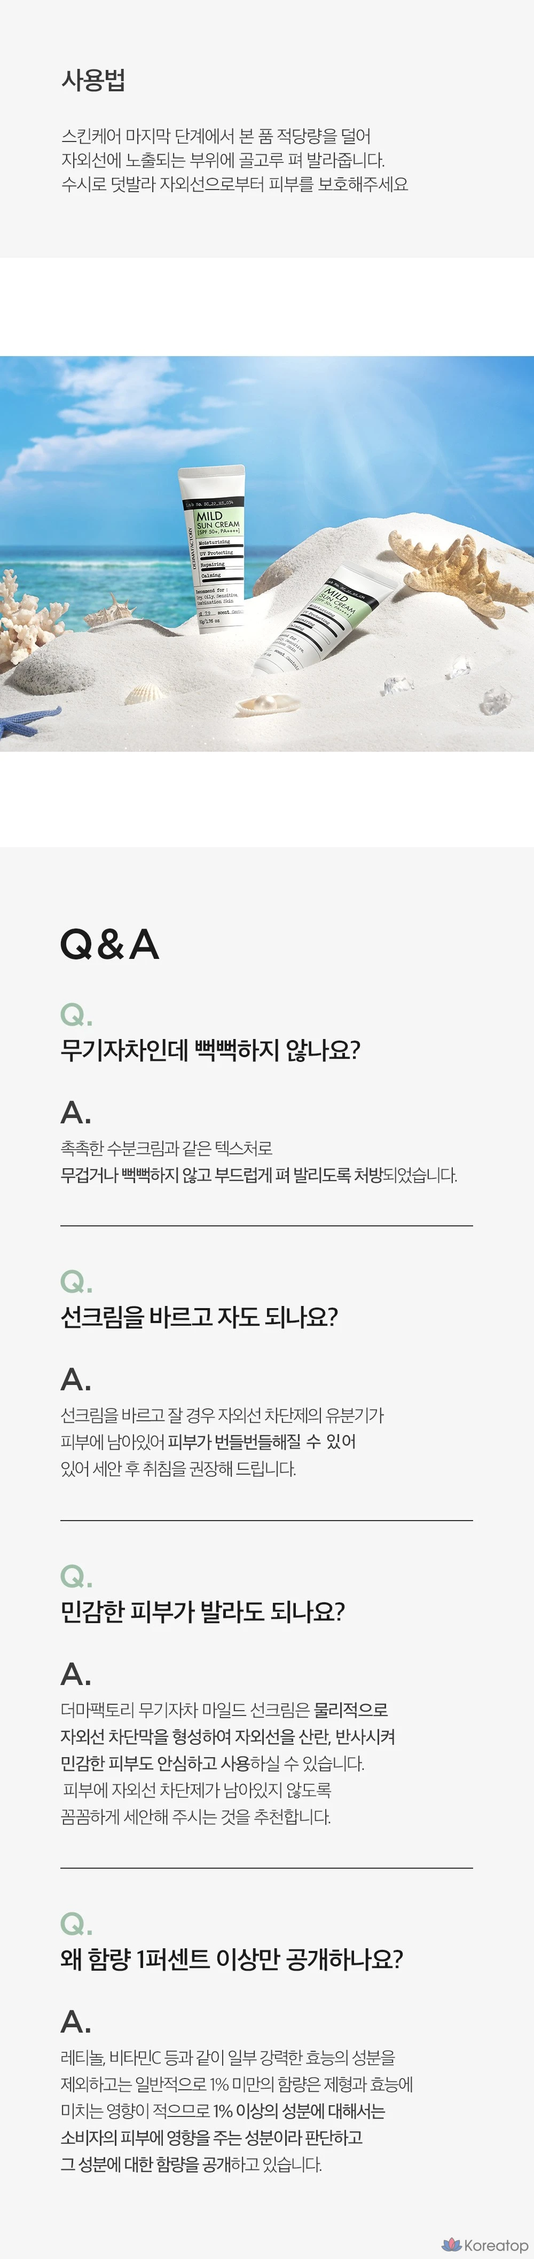Click the green Q. marker above 민감한 피부가 question
Image resolution: width=534 pixels, height=2259 pixels.
tap(76, 1577)
